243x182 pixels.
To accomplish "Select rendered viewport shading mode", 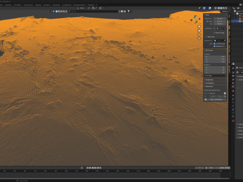I will pyautogui.click(x=226, y=8).
